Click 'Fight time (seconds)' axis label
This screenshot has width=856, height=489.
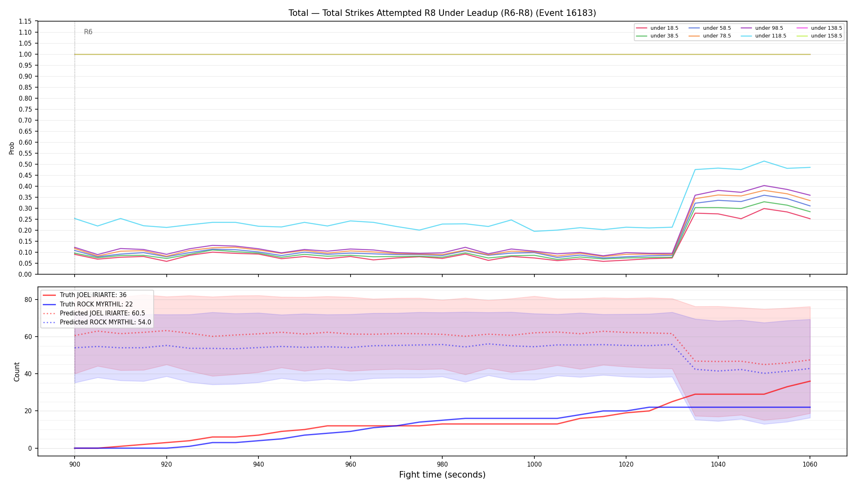tap(442, 475)
